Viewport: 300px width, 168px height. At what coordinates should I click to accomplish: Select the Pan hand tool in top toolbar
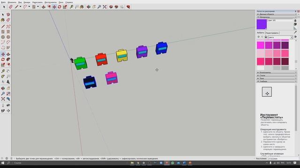point(94,7)
